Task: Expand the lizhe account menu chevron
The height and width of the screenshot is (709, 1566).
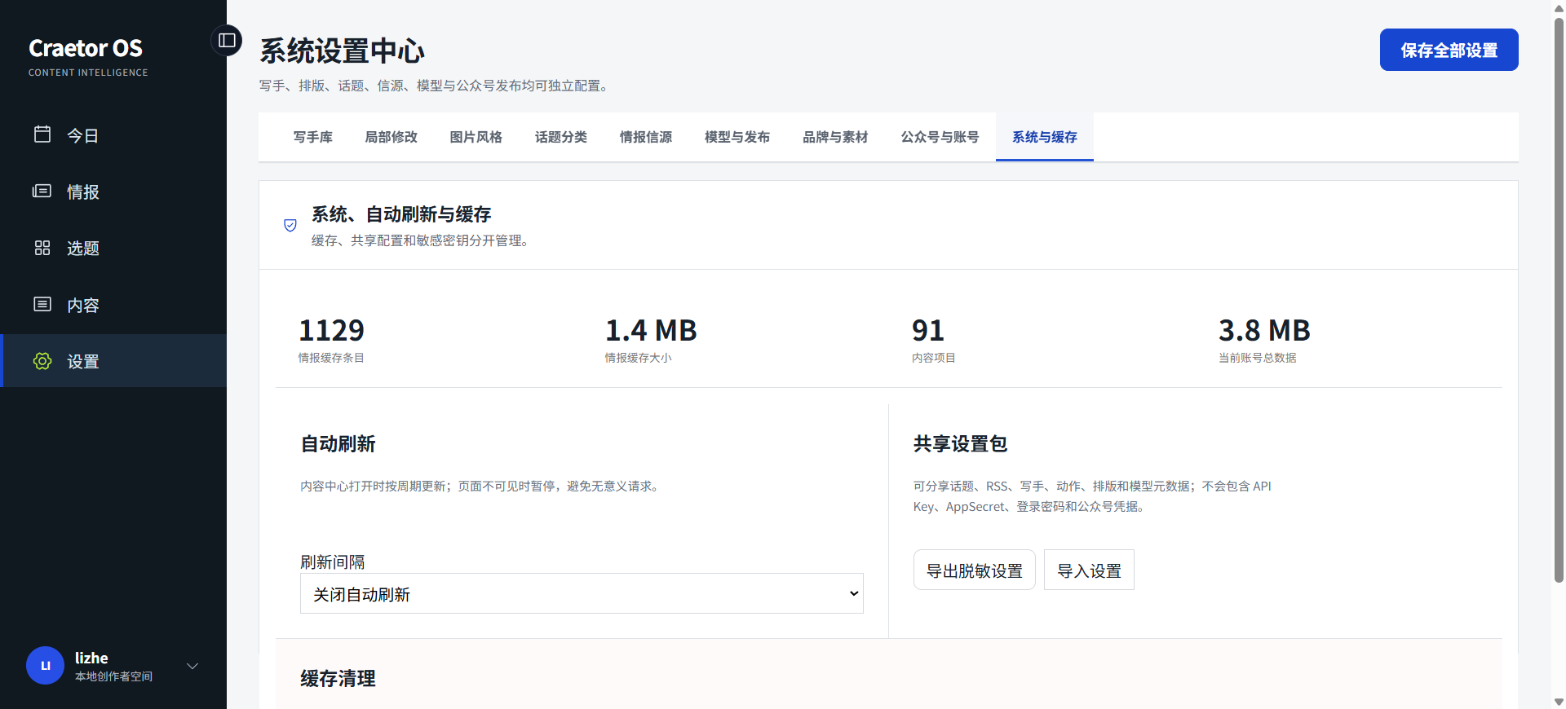Action: pos(192,666)
